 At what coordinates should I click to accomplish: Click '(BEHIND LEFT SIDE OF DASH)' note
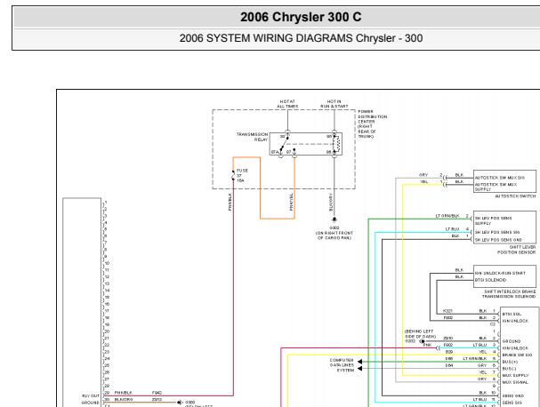420,334
